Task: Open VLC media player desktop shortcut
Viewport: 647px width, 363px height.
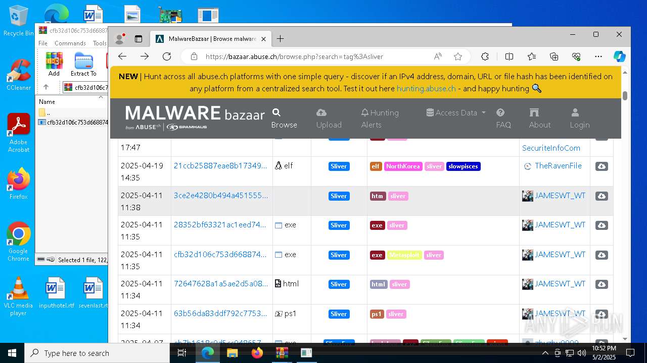Action: (x=18, y=296)
